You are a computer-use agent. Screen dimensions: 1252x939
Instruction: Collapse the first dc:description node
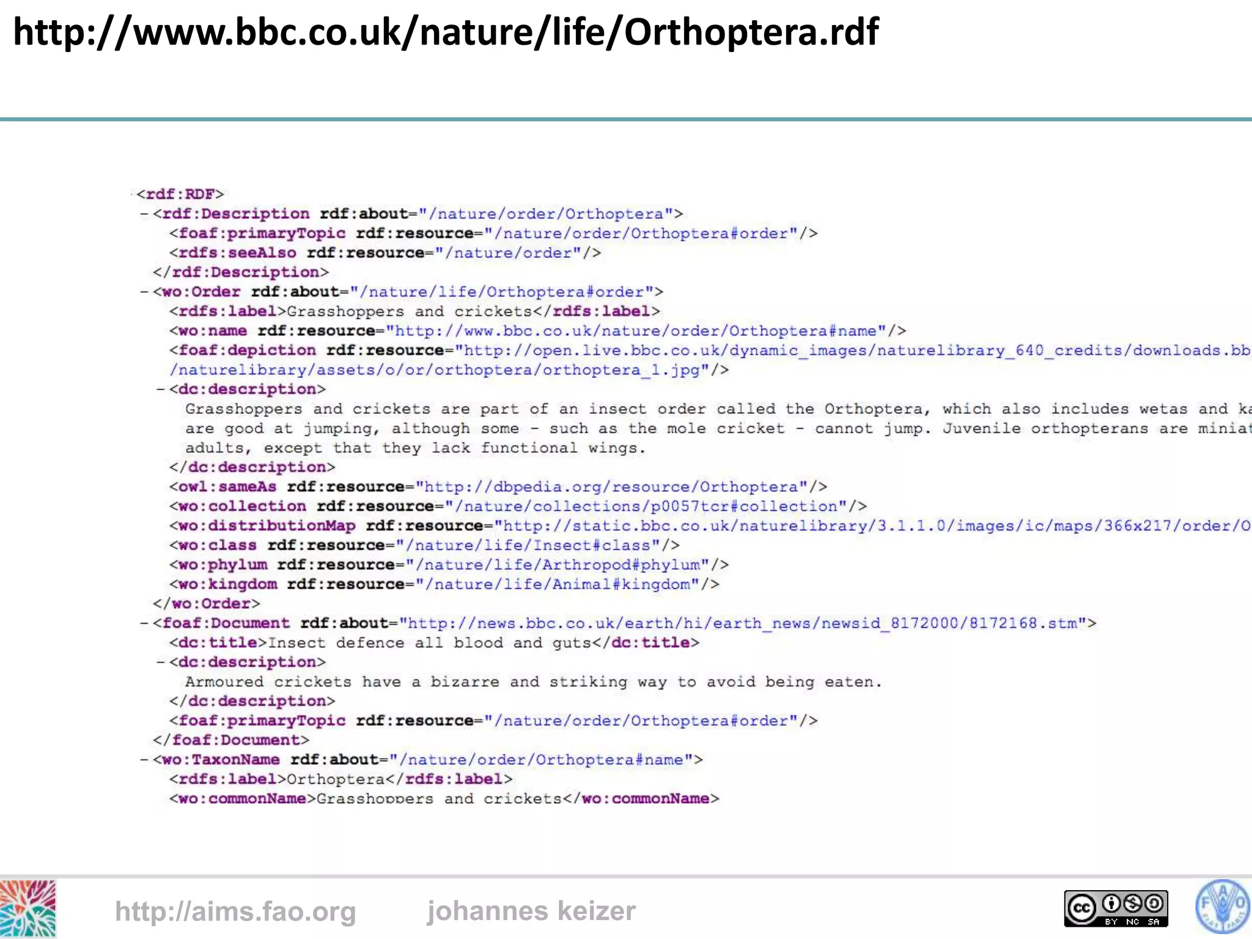(161, 389)
